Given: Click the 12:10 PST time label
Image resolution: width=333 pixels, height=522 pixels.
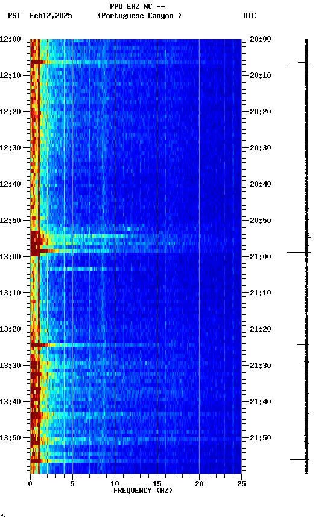Looking at the screenshot, I should pos(10,76).
